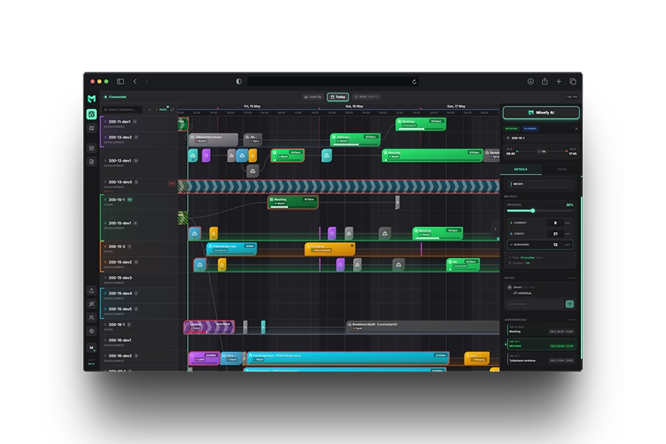Viewport: 666px width, 444px height.
Task: Close the task details panel
Action: (576, 129)
